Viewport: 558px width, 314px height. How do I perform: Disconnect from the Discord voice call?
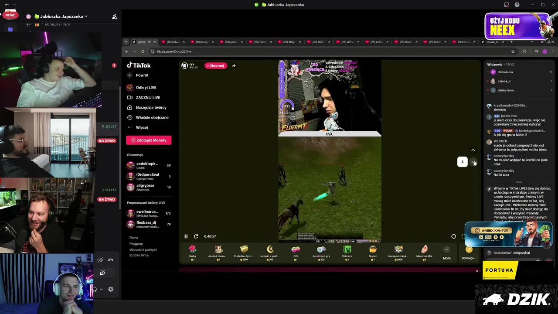coord(111,260)
